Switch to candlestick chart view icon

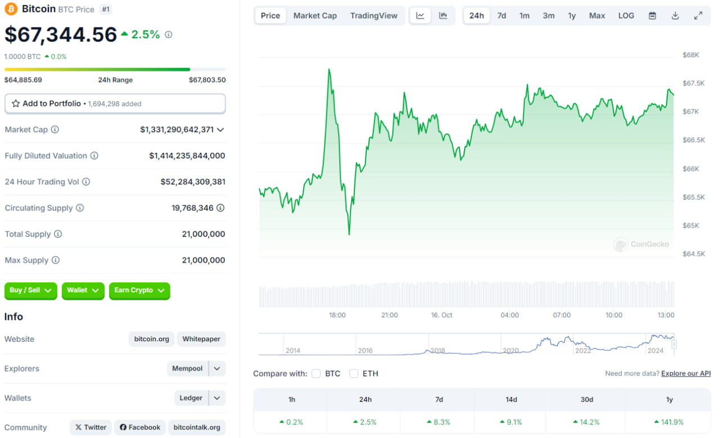[443, 16]
